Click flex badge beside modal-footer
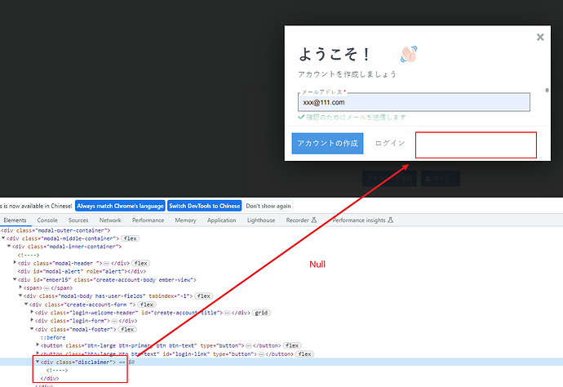Viewport: 563px width, 387px height. 127,329
